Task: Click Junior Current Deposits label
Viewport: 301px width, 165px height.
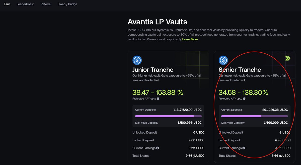Action: 145,110
